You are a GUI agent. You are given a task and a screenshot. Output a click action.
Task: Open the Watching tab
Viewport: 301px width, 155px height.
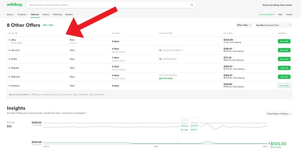tap(57, 14)
